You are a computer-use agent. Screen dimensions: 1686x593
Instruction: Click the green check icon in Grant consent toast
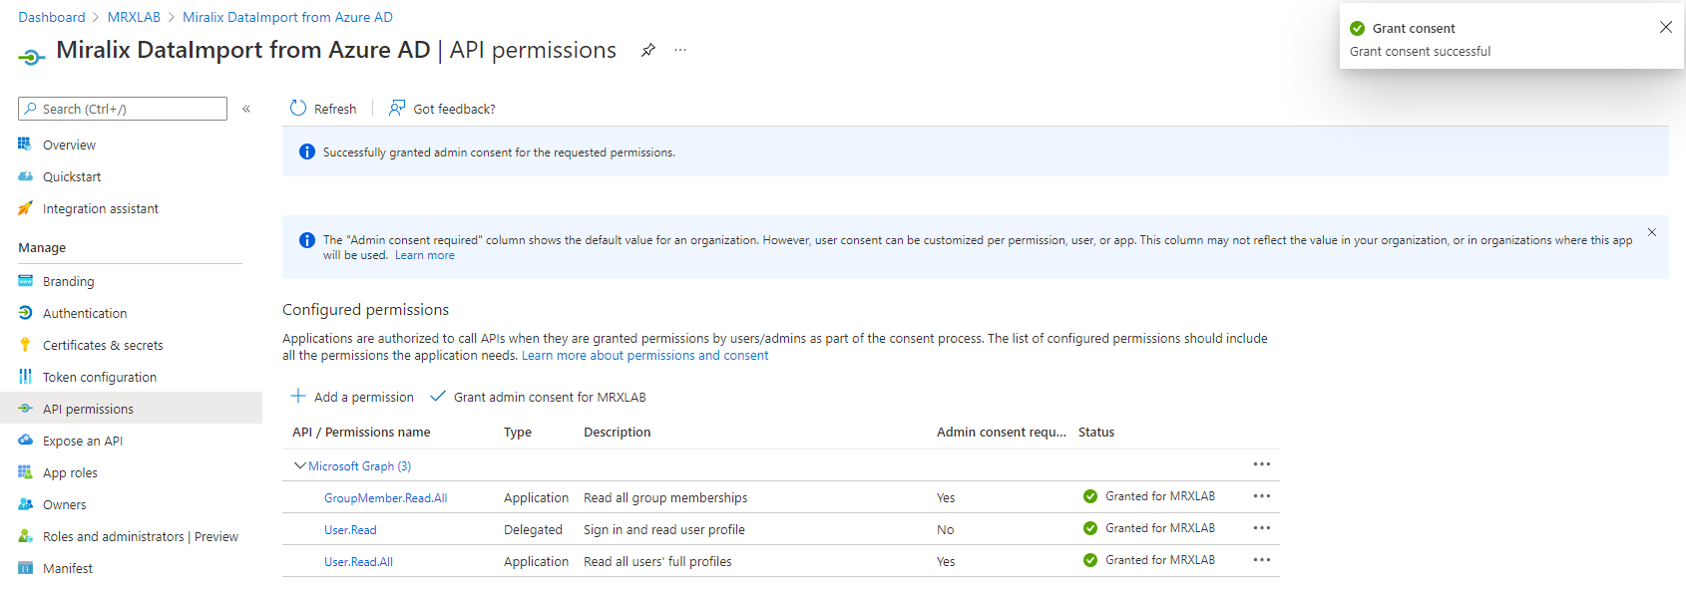[1357, 28]
